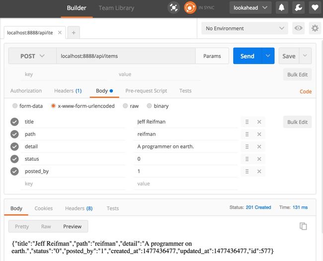
Task: Switch to Team Library tab
Action: 116,8
